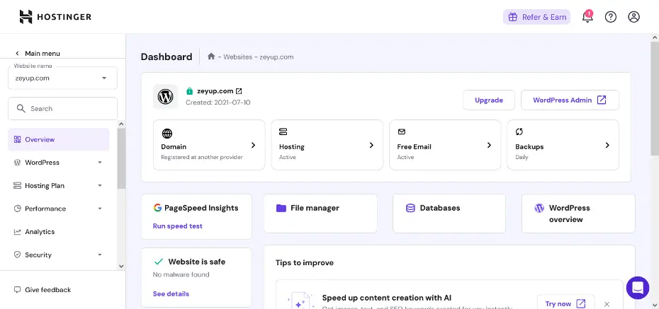659x309 pixels.
Task: Open WordPress Admin button
Action: pyautogui.click(x=569, y=100)
